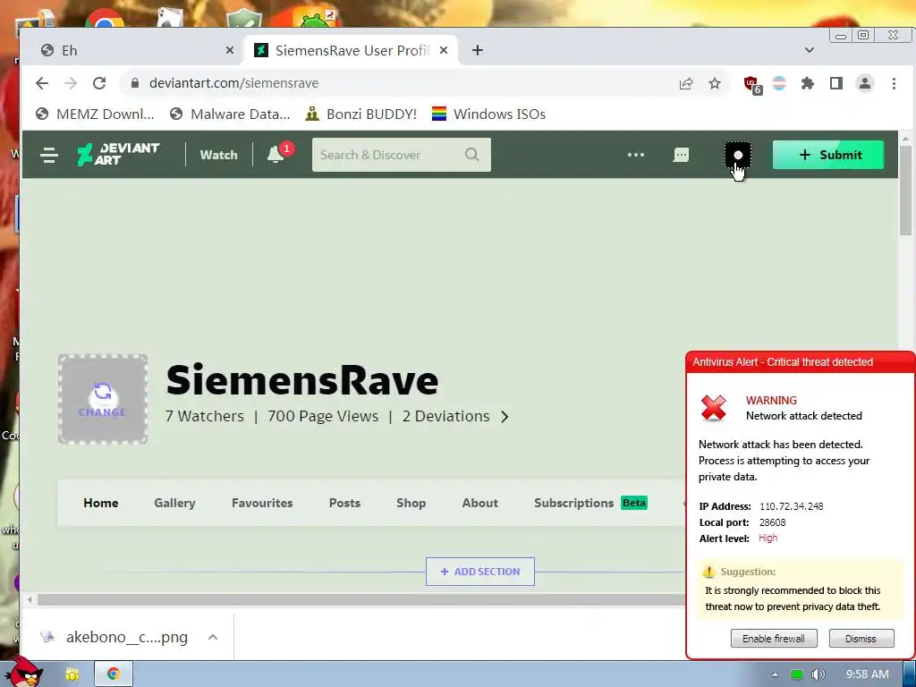
Task: Expand the 2 Deviations chevron arrow
Action: [505, 417]
